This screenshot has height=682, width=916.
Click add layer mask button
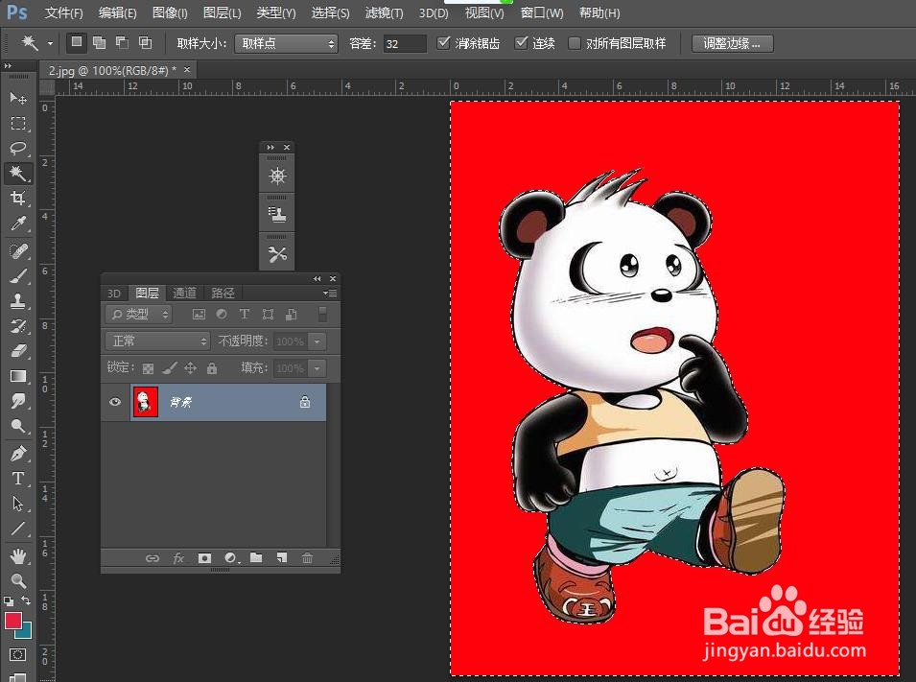tap(204, 558)
